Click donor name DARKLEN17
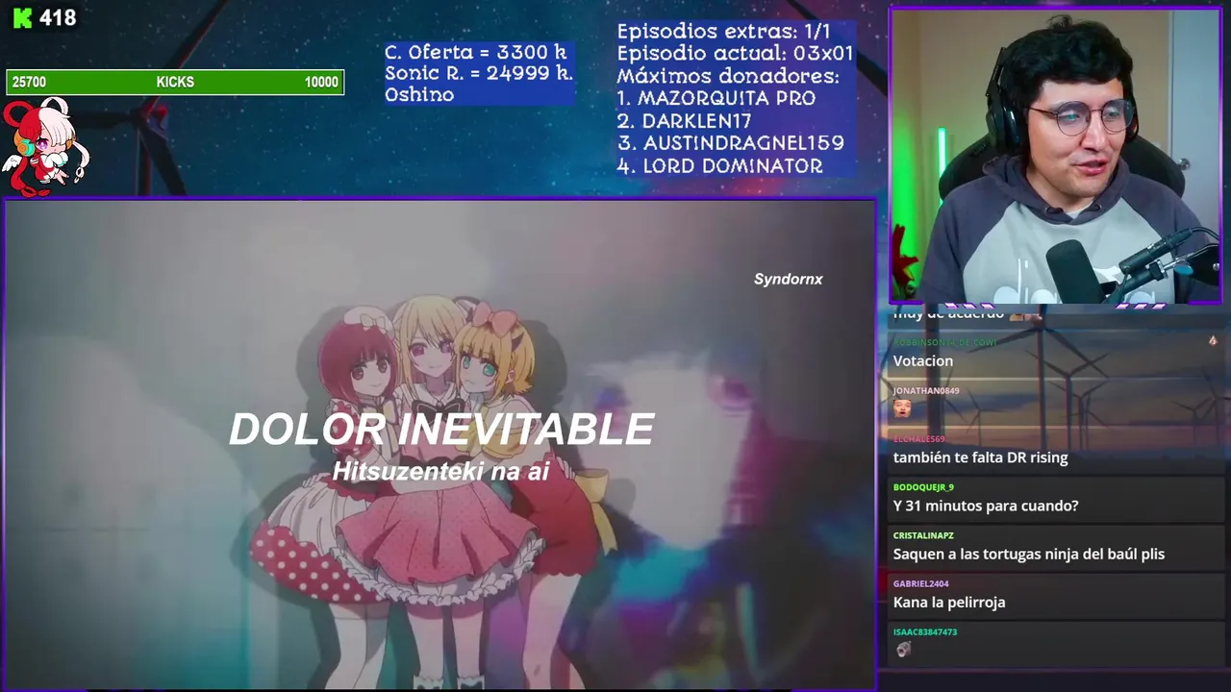Screen dimensions: 1231x692 pos(697,121)
